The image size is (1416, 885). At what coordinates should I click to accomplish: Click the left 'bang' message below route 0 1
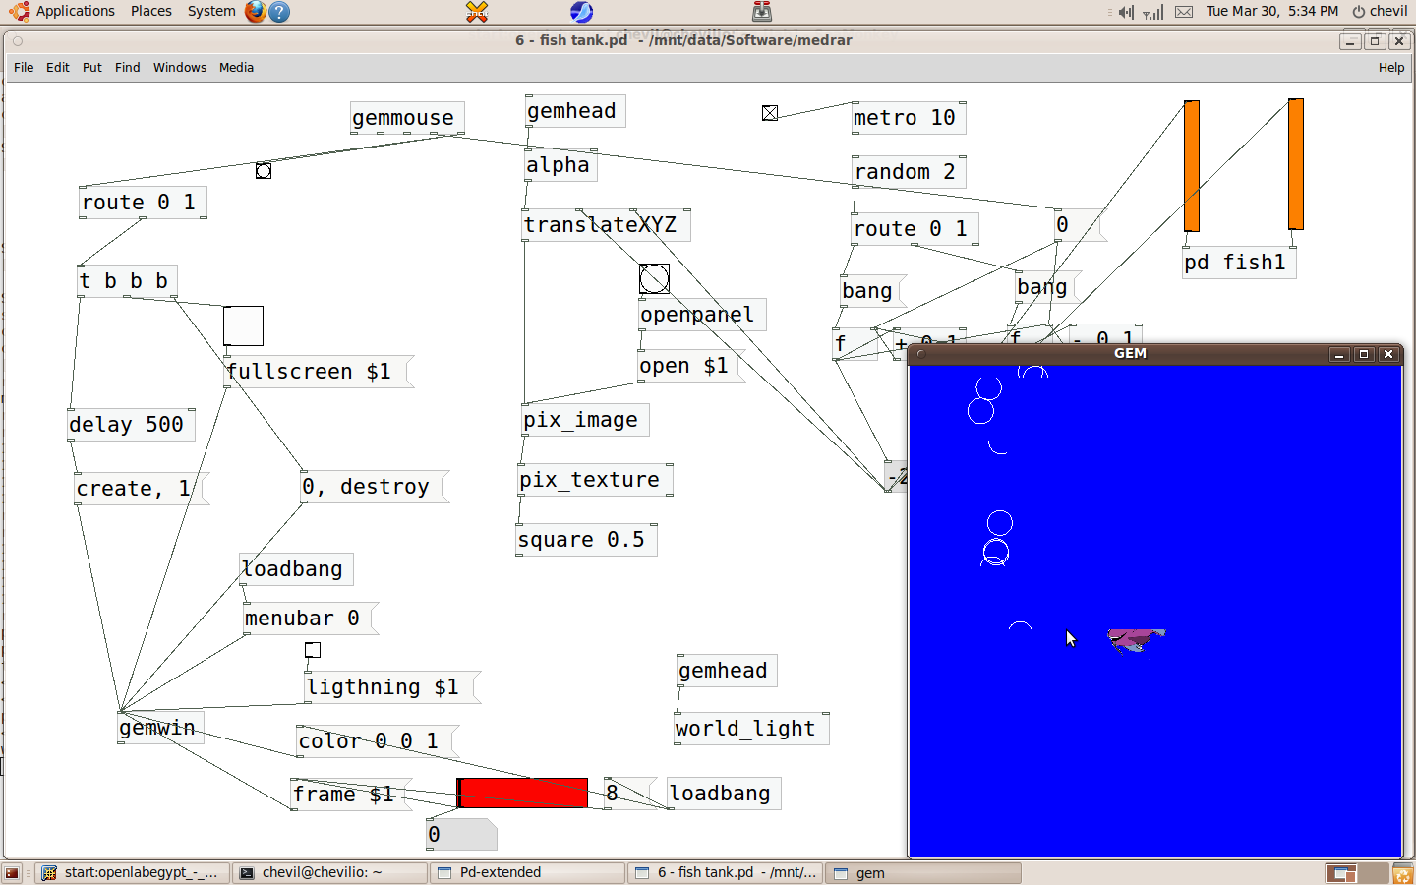(872, 291)
